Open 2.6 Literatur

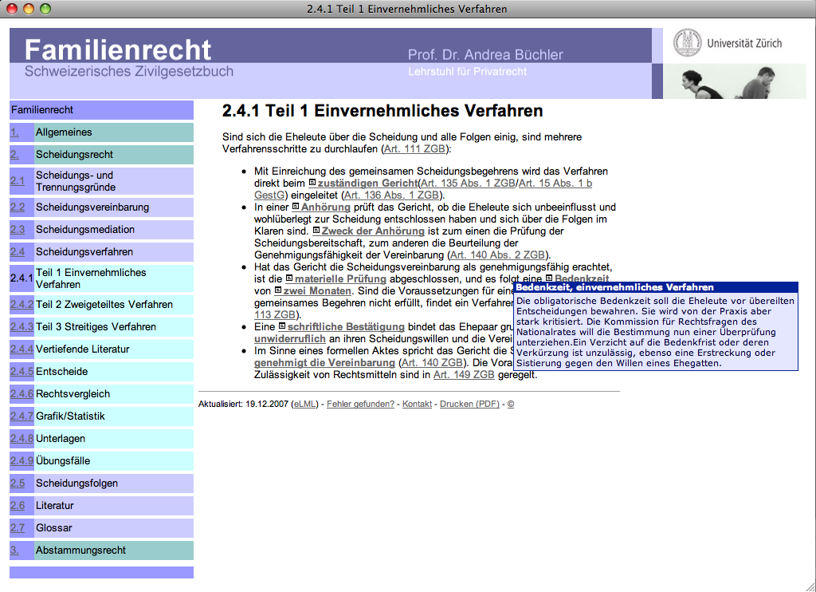point(101,506)
